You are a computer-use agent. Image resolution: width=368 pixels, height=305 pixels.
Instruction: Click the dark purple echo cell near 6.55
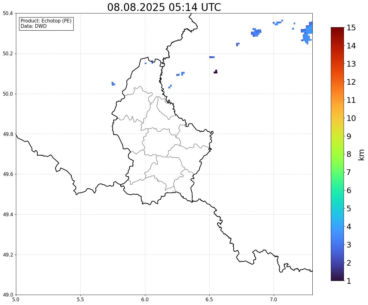coord(216,72)
